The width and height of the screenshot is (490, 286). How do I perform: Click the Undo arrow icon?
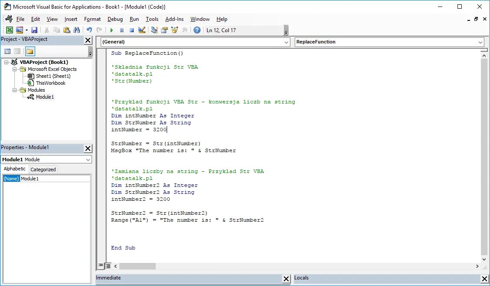click(x=89, y=30)
